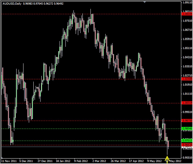Click the 26 Mar 2012 date label
The width and height of the screenshot is (193, 164).
(x=118, y=161)
